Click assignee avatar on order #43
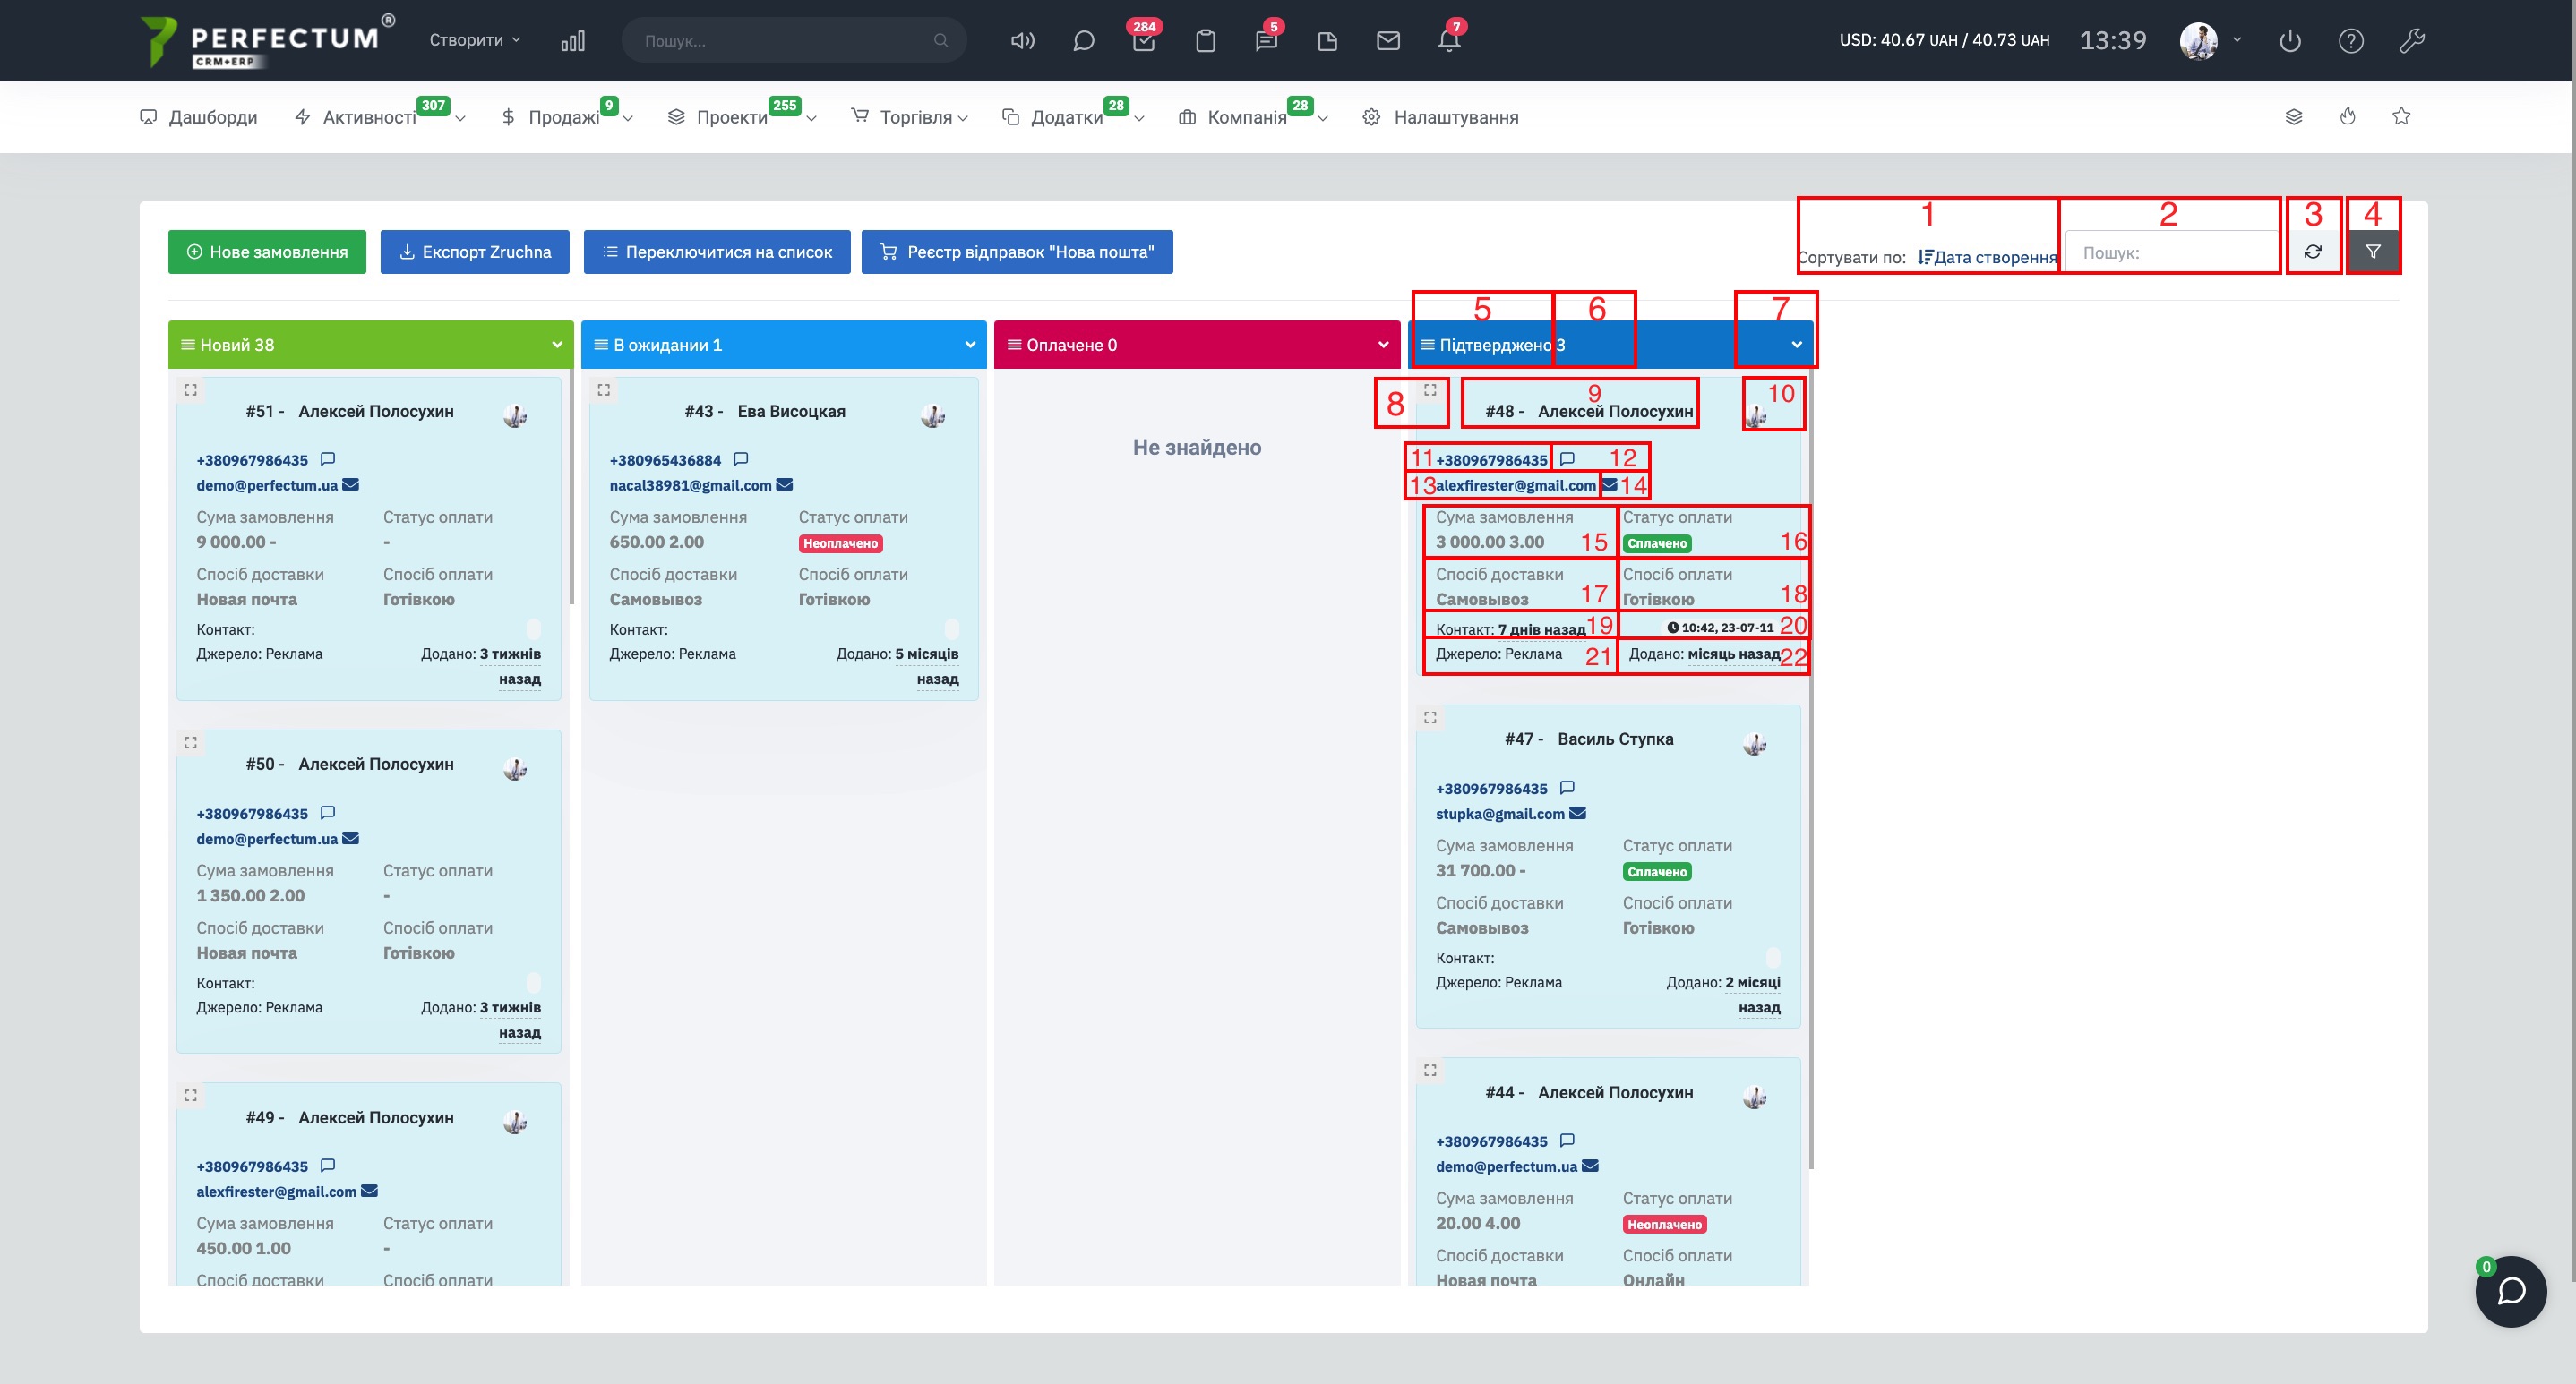This screenshot has height=1384, width=2576. pos(933,415)
